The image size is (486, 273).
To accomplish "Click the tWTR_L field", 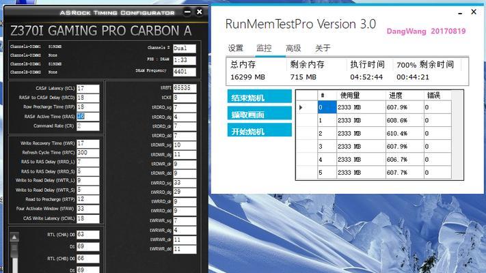I will (88, 180).
